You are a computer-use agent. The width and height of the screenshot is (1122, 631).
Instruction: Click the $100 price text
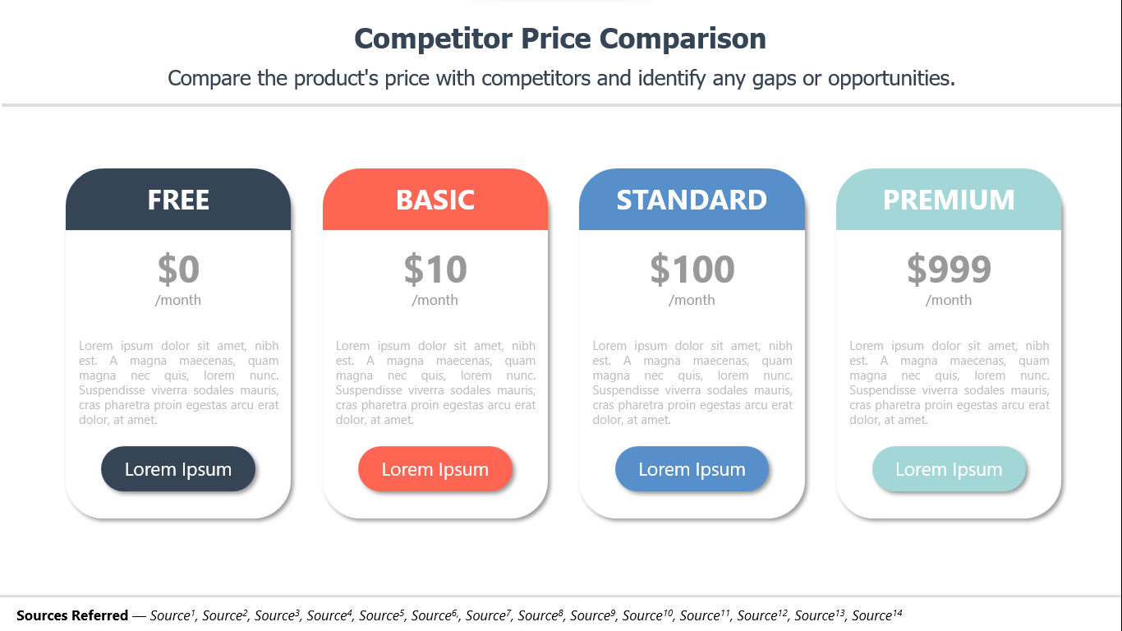(692, 269)
